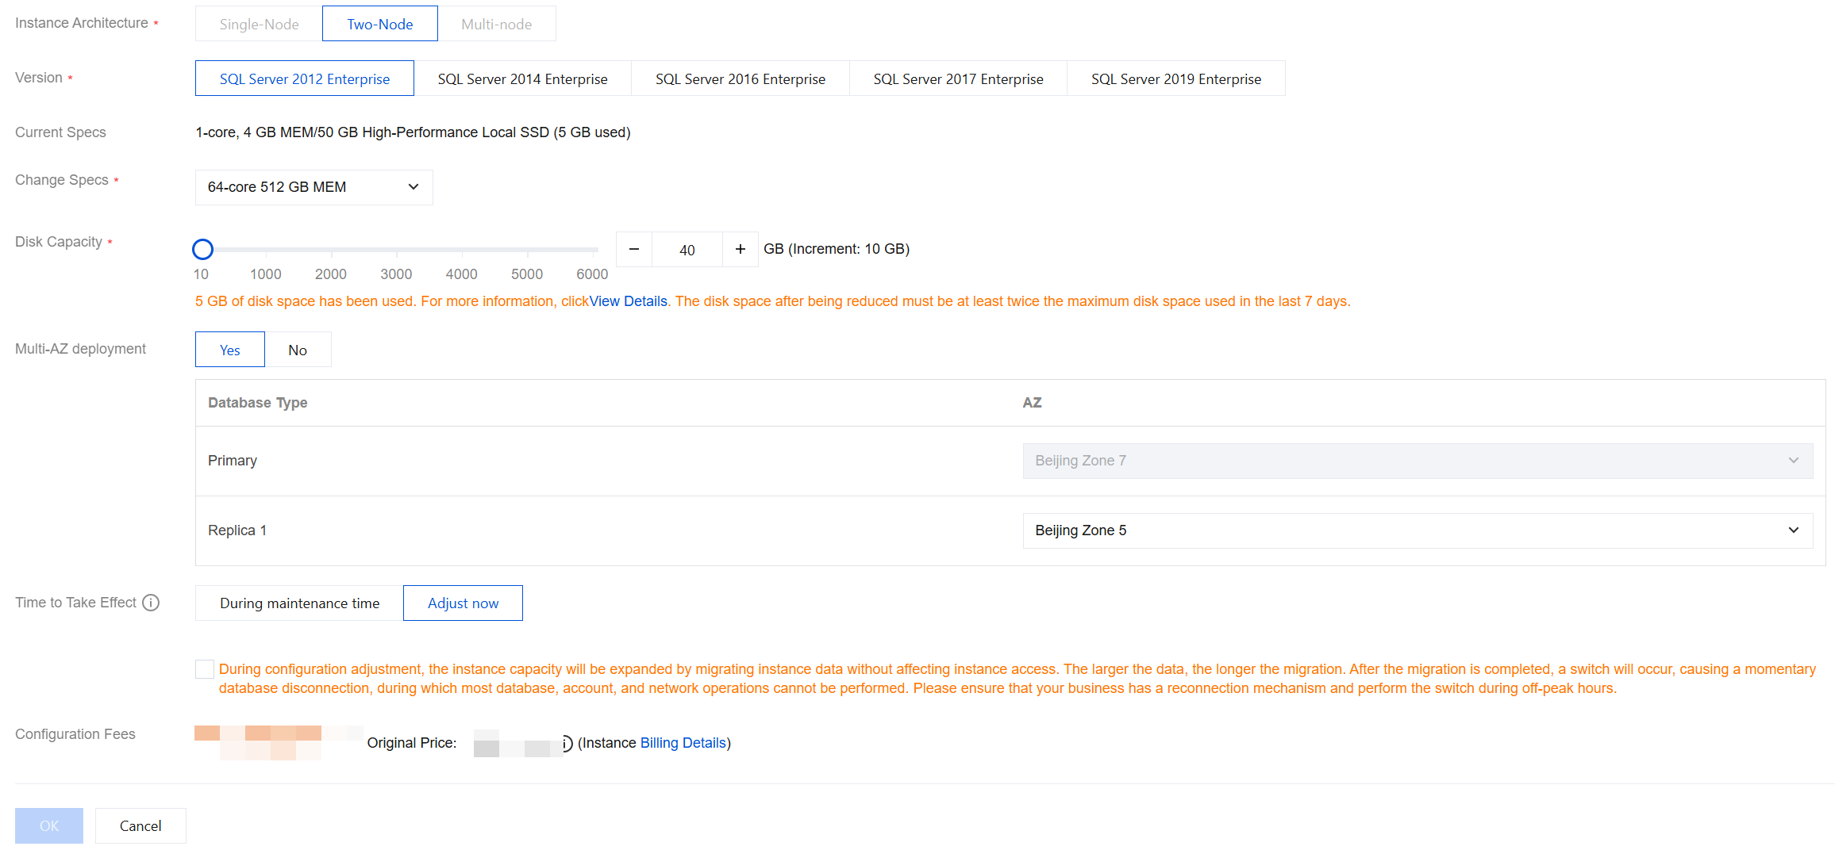Click the 3000 mark on disk slider
Viewport: 1835px width, 850px height.
point(396,274)
